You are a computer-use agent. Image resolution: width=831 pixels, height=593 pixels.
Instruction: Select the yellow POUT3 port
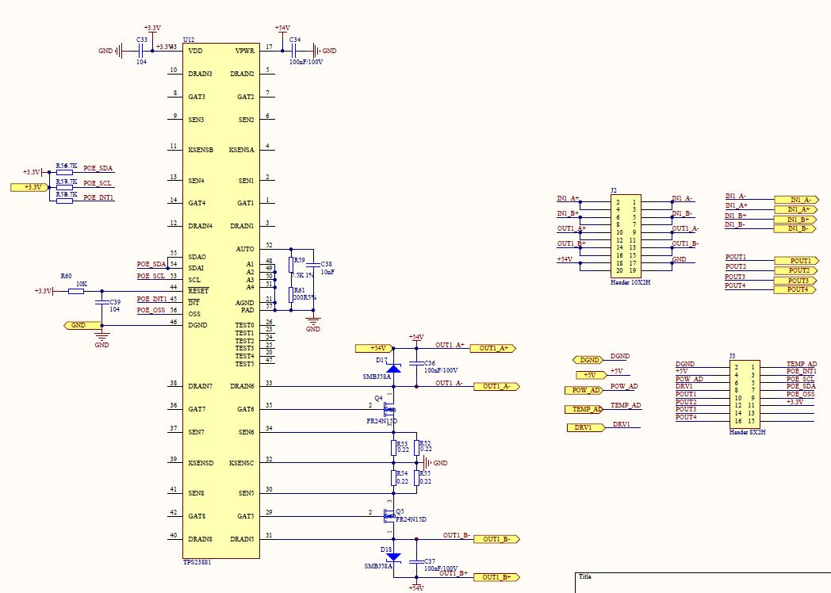[795, 281]
